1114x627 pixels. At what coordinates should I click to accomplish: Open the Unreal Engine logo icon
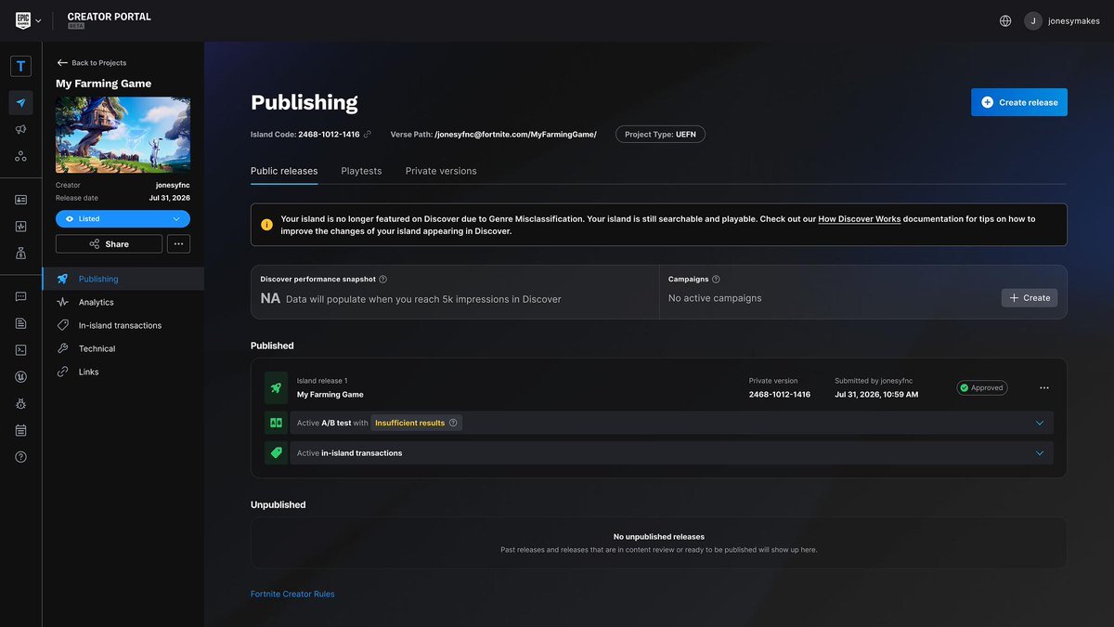[20, 377]
